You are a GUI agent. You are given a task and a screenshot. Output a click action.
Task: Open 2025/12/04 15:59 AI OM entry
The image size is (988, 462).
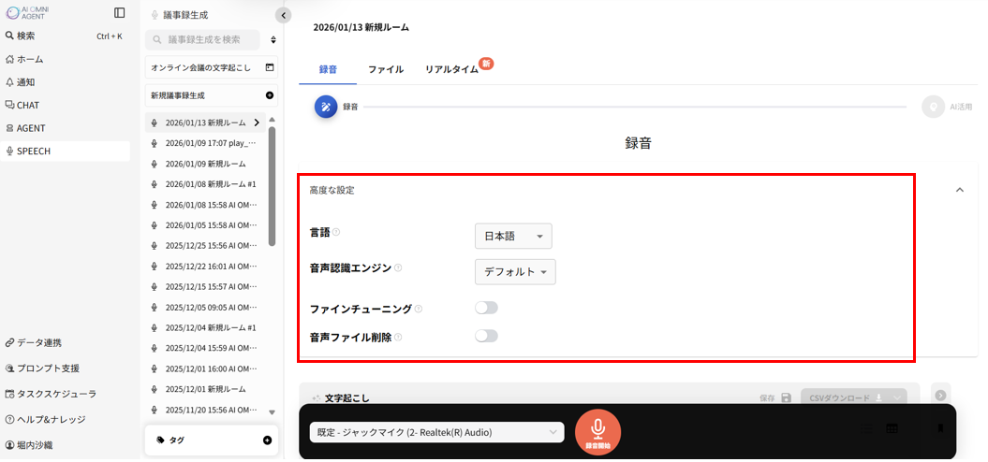click(x=205, y=348)
